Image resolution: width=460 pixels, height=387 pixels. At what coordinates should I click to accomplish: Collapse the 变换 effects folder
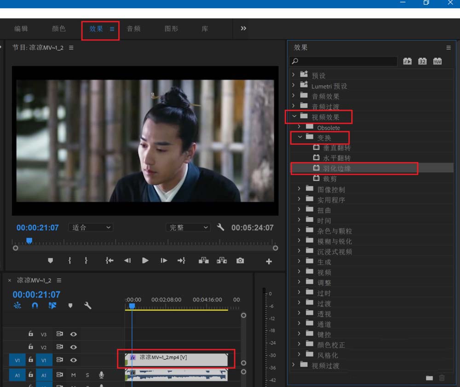(300, 137)
